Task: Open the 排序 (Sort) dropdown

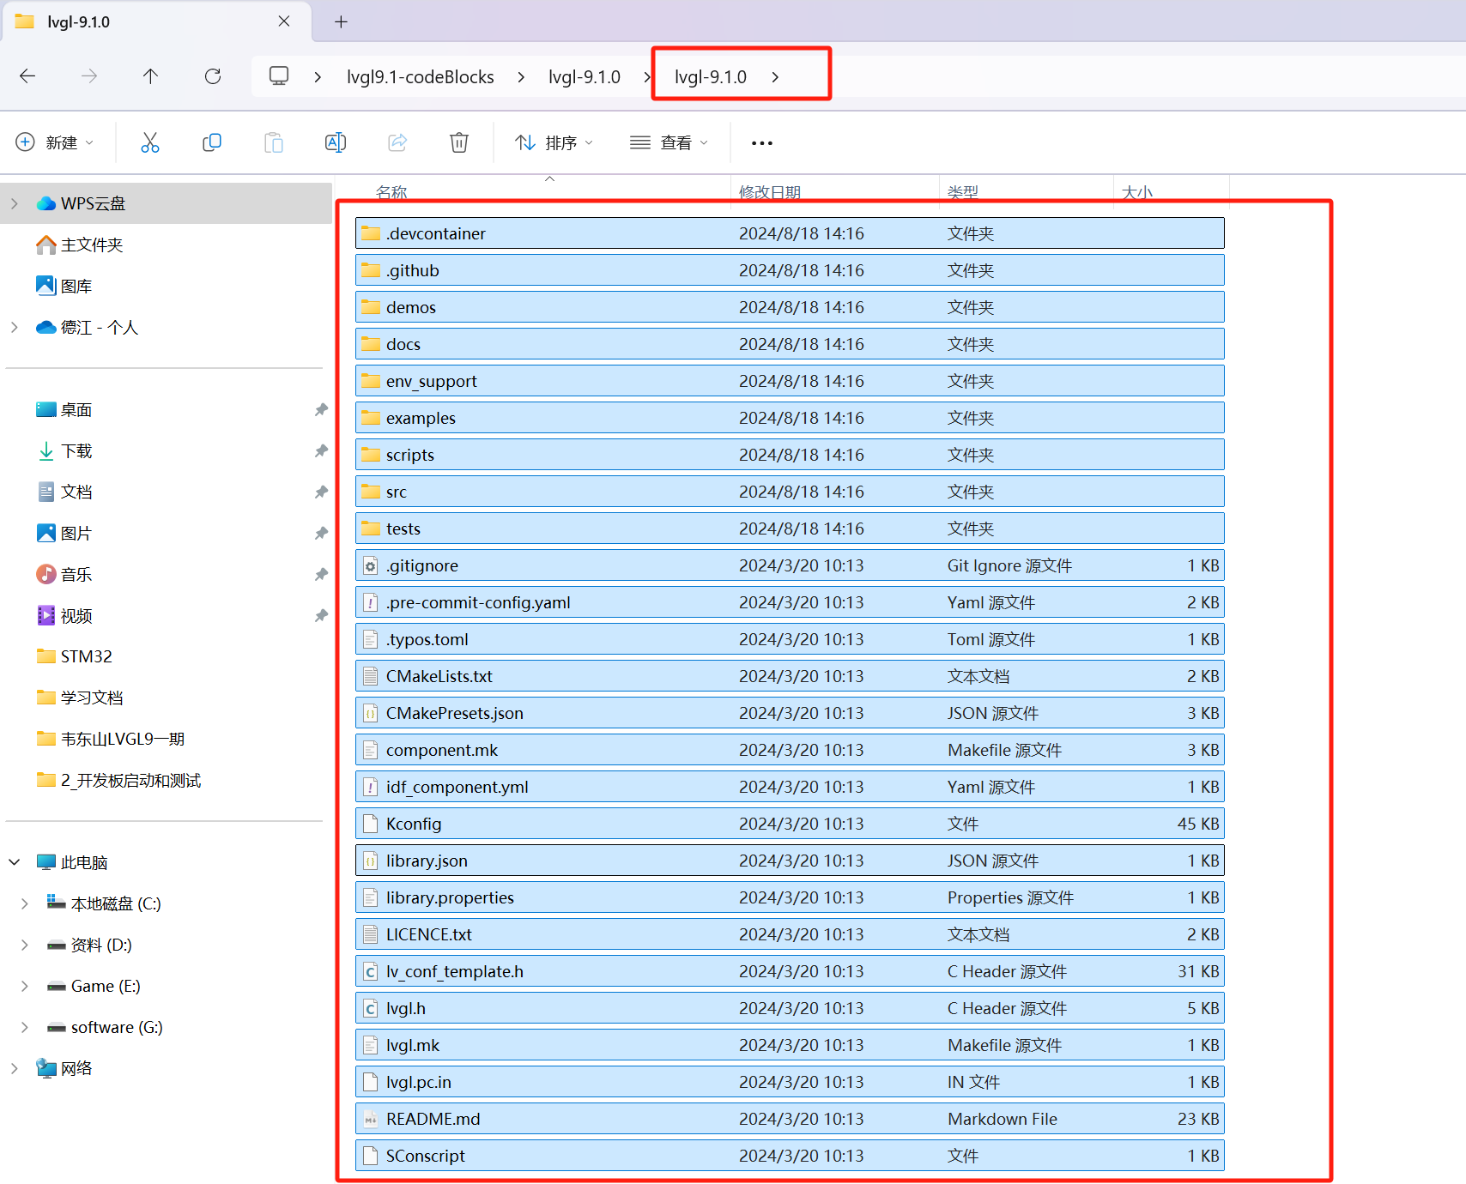Action: [554, 142]
